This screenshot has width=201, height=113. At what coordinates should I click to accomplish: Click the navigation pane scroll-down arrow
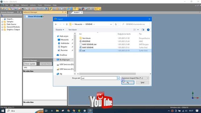75,74
